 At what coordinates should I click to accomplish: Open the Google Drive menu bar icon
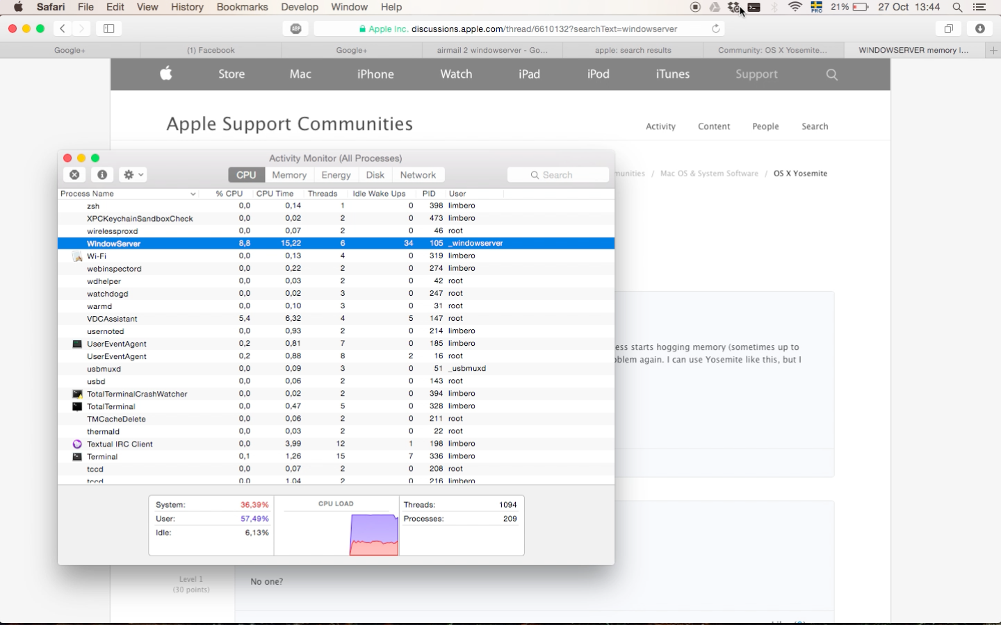715,7
